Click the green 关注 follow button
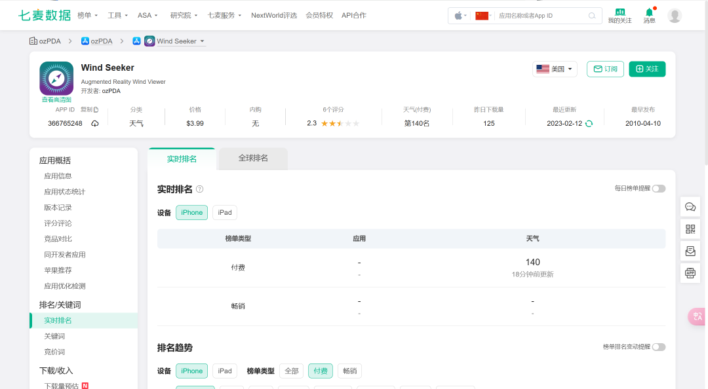 click(x=647, y=69)
